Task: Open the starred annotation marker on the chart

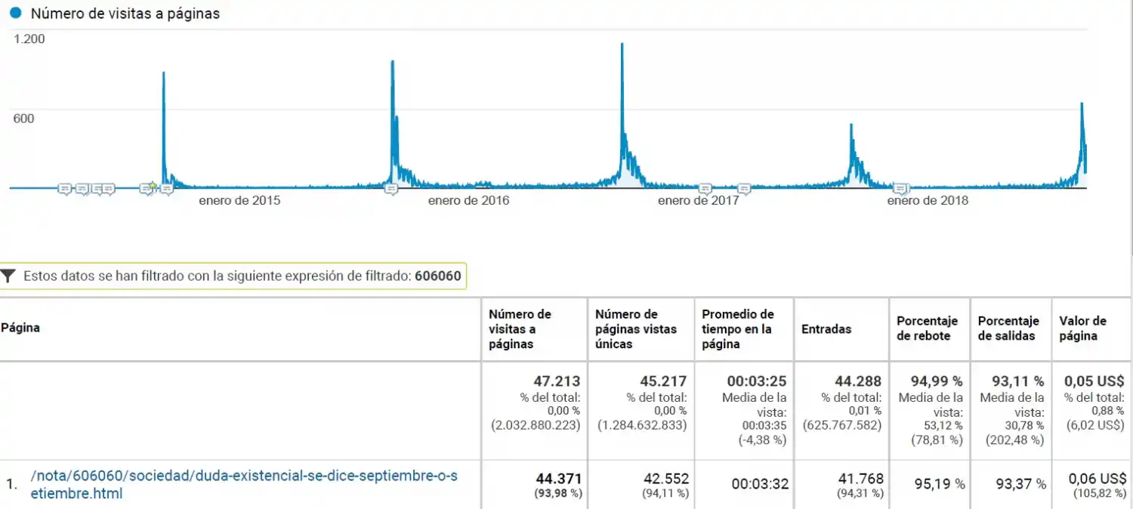Action: [x=148, y=188]
